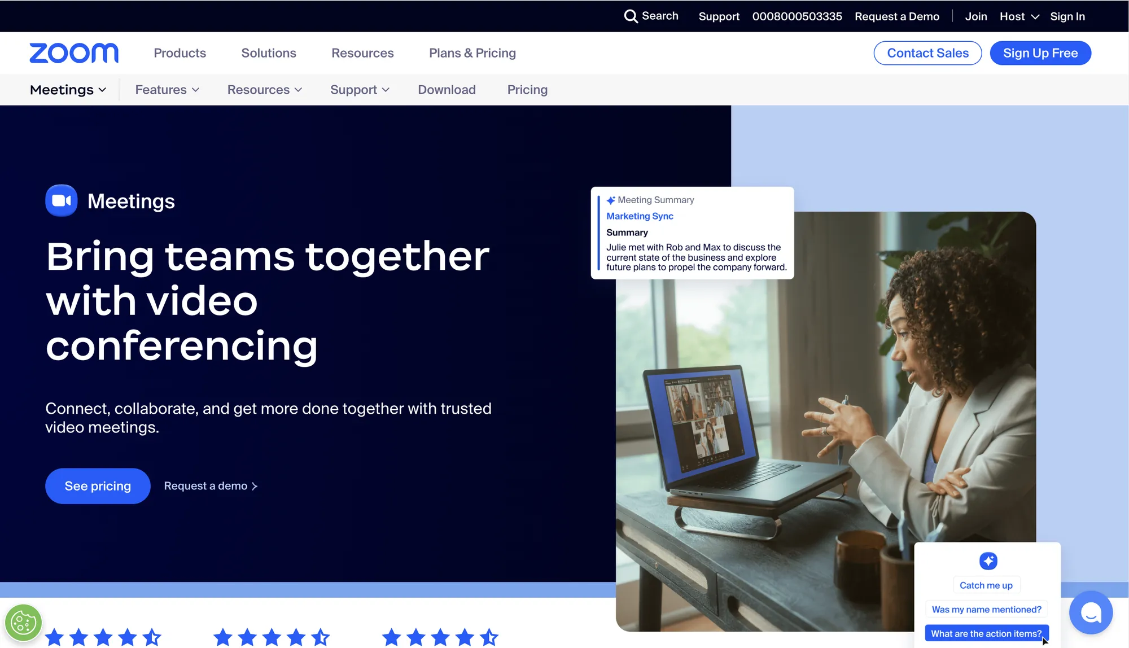
Task: Open the Pricing tab in Meetings bar
Action: click(527, 90)
